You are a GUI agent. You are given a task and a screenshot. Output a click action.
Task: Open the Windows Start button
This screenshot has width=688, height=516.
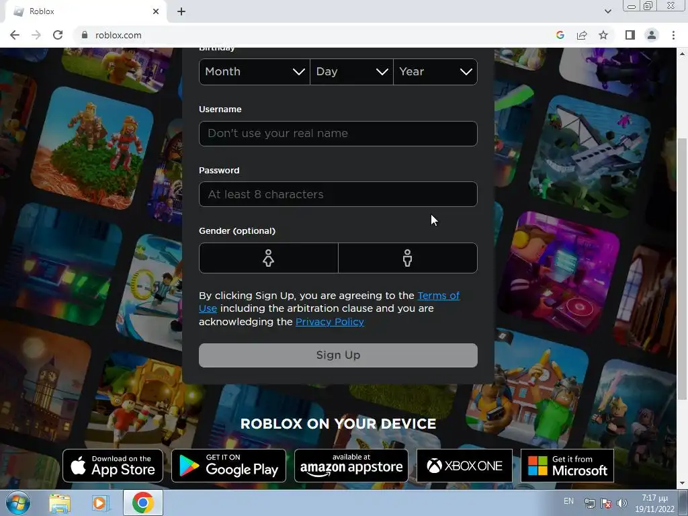(x=17, y=503)
